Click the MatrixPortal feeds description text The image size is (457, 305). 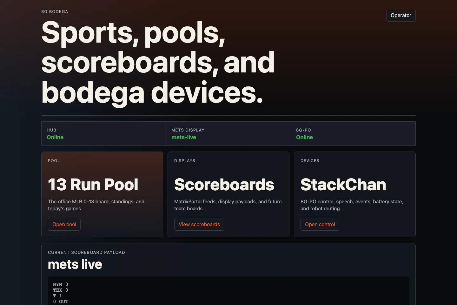click(228, 205)
